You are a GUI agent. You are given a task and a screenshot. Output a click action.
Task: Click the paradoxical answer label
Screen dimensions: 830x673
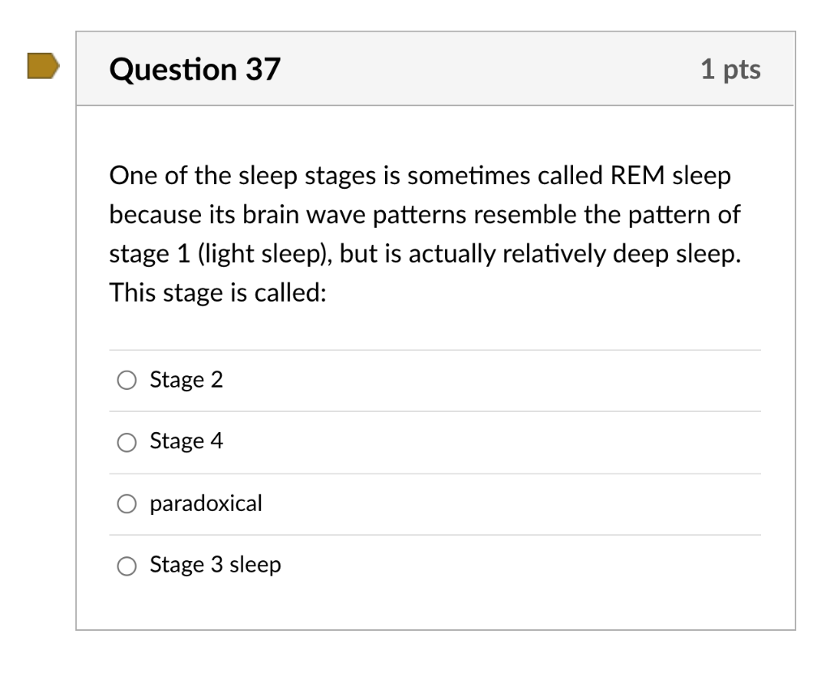(205, 503)
